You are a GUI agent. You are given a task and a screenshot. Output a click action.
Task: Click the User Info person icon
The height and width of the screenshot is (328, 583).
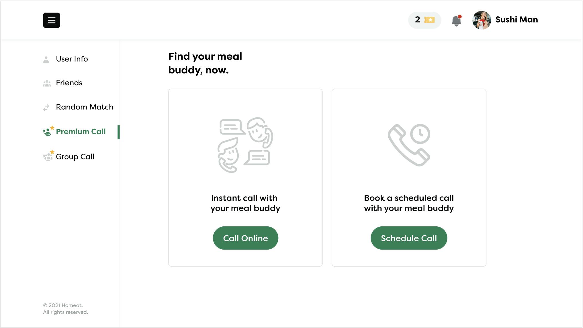(x=46, y=59)
